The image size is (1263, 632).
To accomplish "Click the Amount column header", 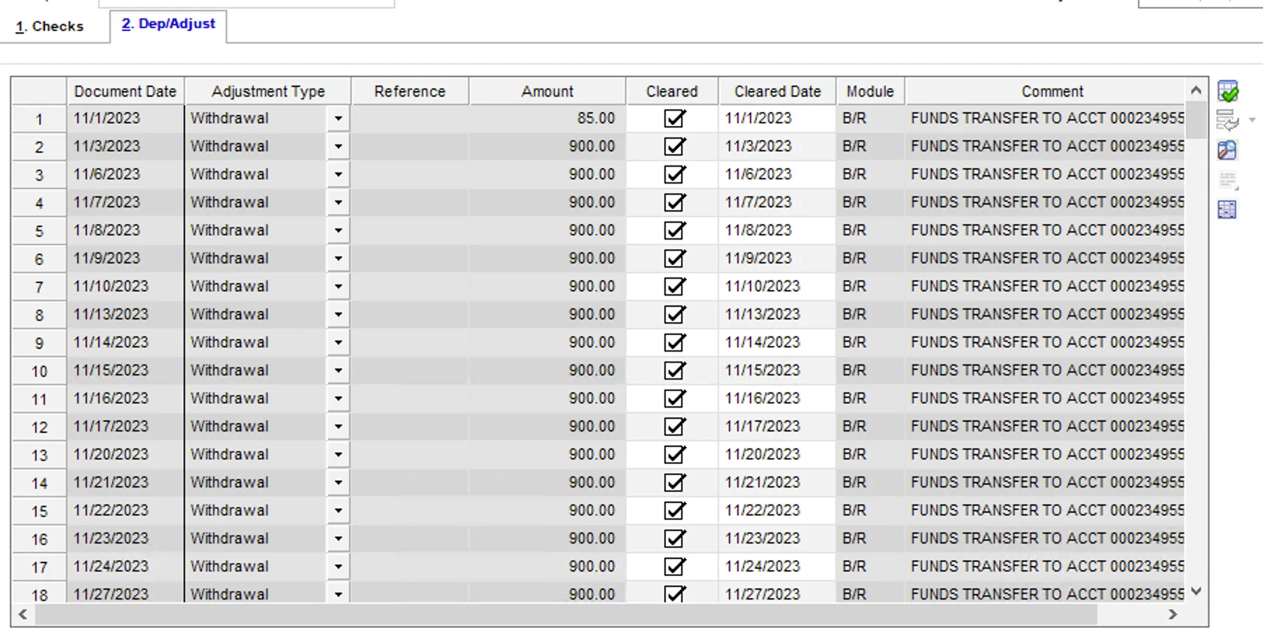I will point(547,91).
